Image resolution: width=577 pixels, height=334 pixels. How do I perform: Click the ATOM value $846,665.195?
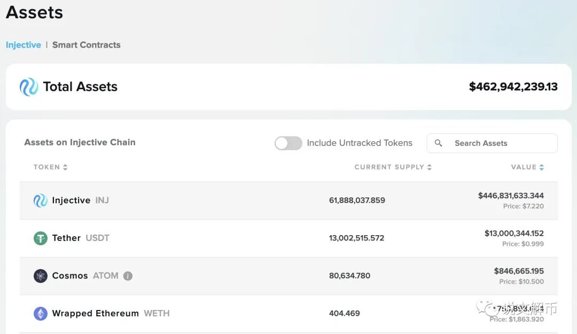tap(519, 271)
